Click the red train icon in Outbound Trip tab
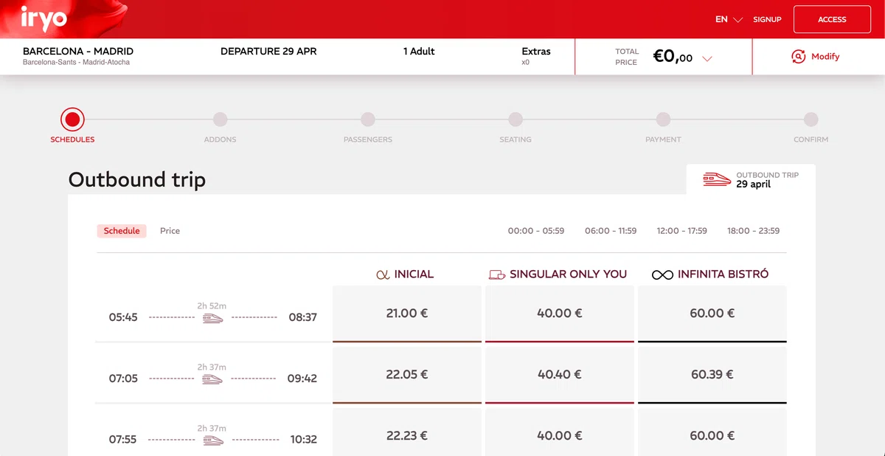 click(x=717, y=179)
